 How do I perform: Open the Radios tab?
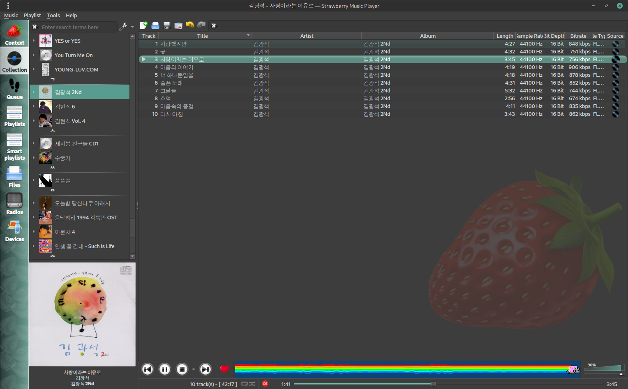[x=14, y=203]
